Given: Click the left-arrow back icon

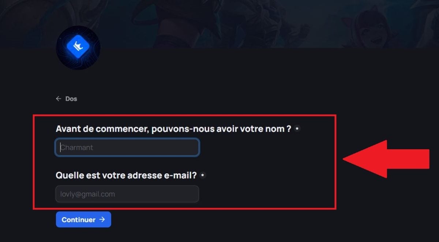Looking at the screenshot, I should point(59,99).
